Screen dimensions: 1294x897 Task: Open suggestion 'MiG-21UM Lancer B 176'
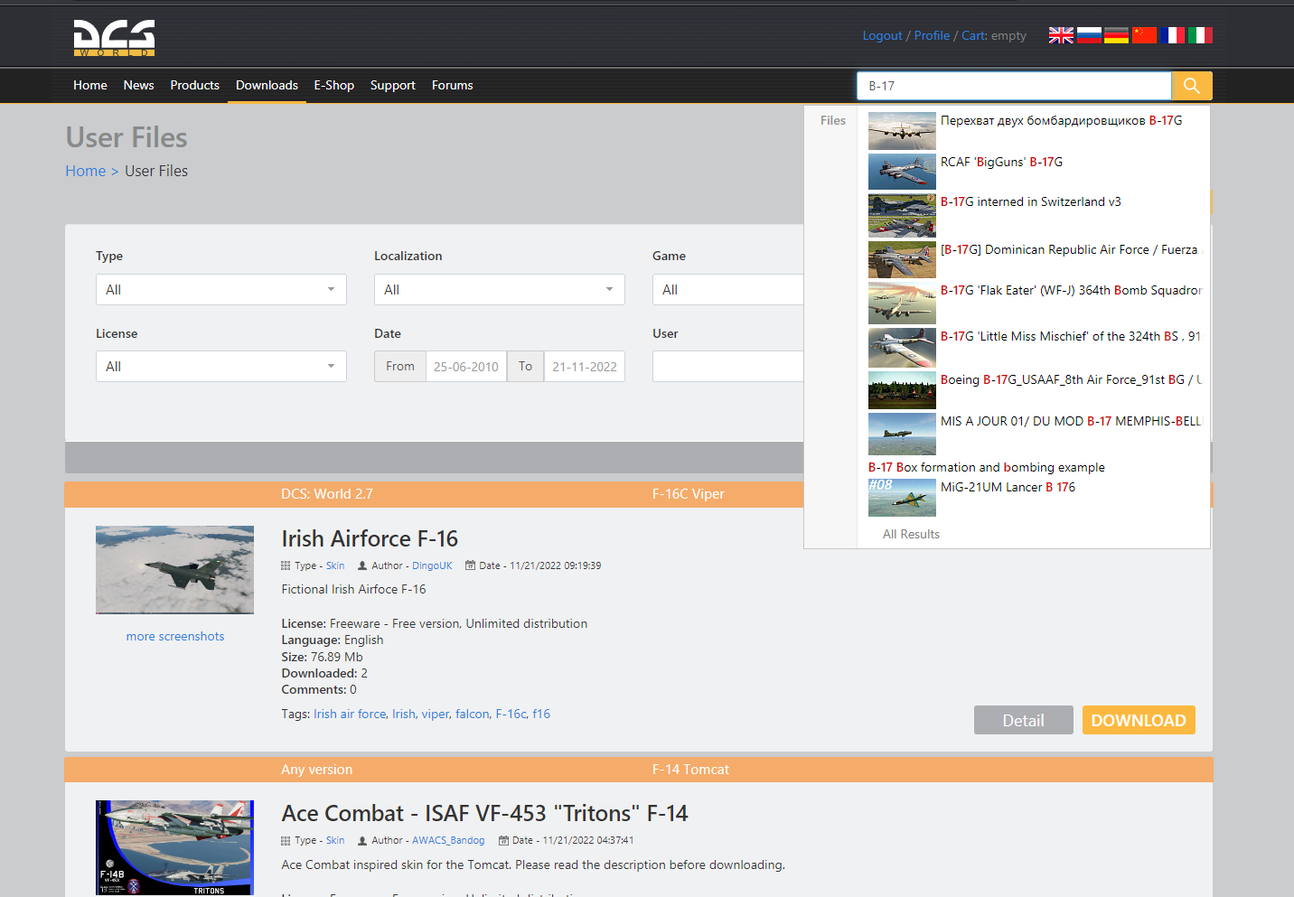(x=1008, y=488)
